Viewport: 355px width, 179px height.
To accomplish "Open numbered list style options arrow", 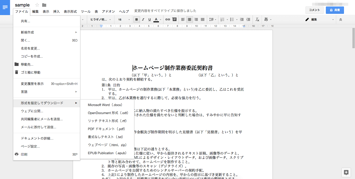I will (x=227, y=20).
